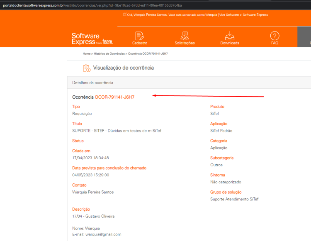
Task: Select the Cadastro menu label
Action: (x=140, y=43)
